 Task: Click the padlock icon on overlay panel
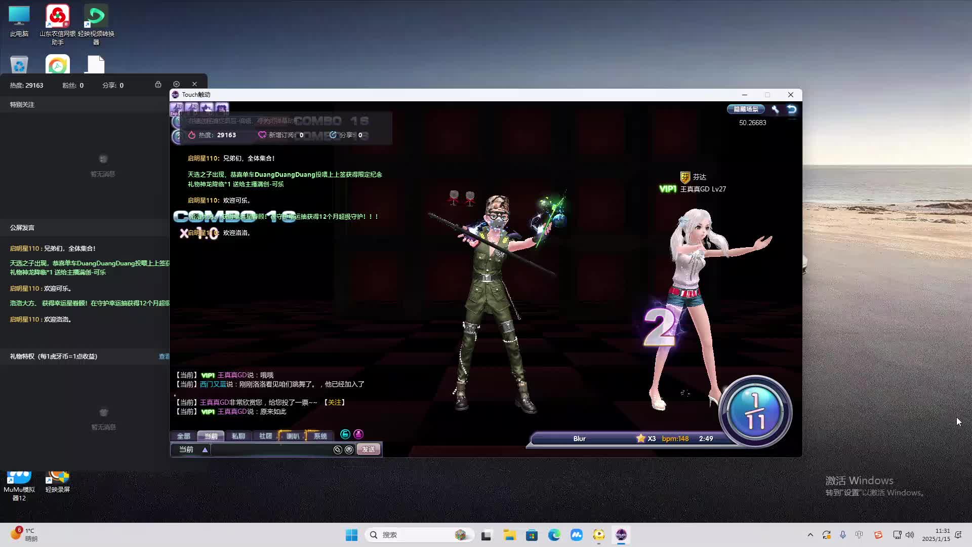[x=158, y=84]
